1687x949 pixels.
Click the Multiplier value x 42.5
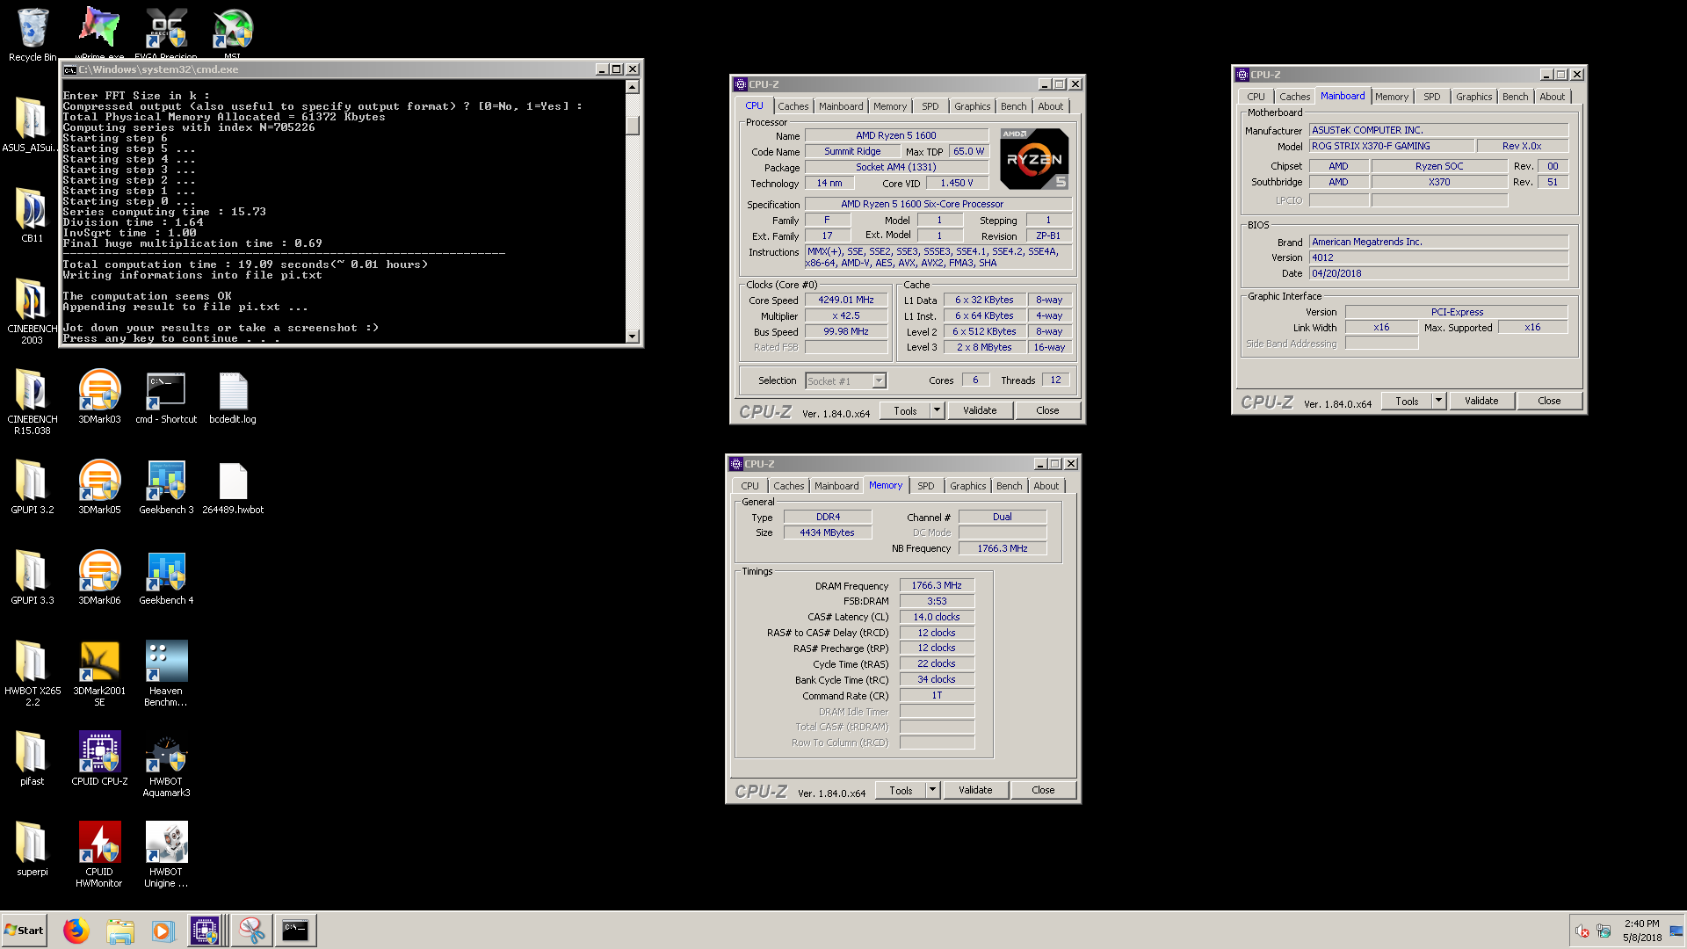[845, 315]
